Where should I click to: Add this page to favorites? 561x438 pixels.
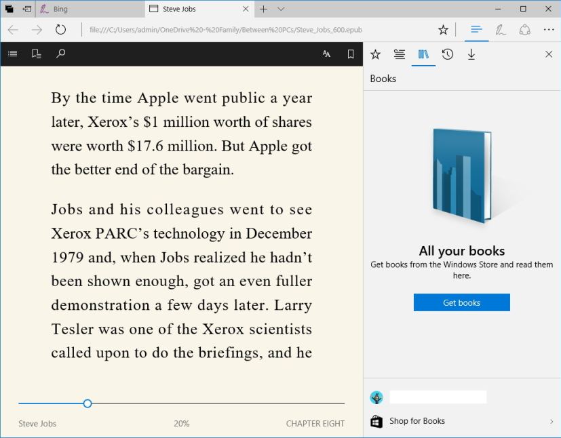pos(443,30)
